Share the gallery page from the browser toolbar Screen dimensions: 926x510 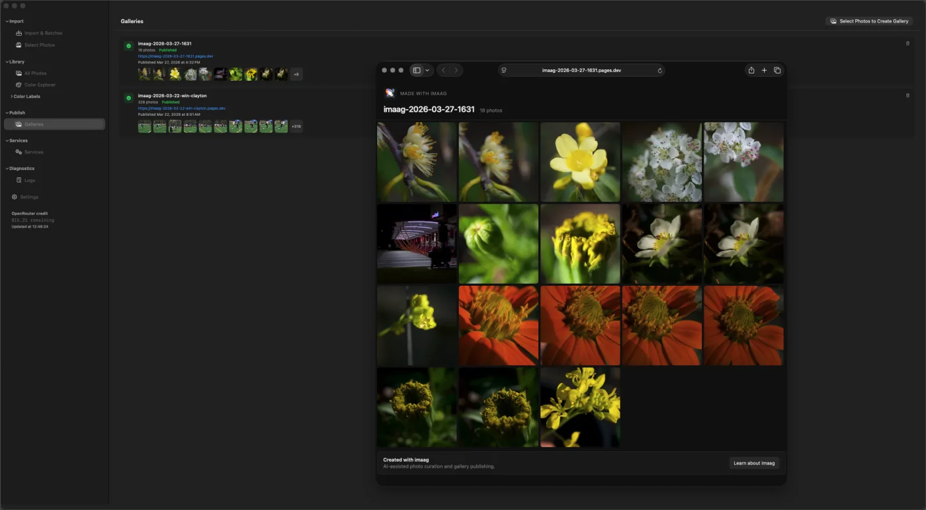(x=751, y=69)
